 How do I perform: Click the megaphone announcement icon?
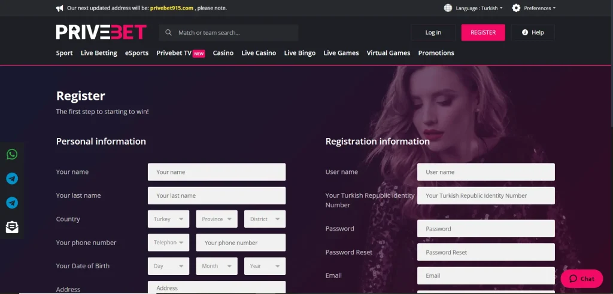pos(59,8)
